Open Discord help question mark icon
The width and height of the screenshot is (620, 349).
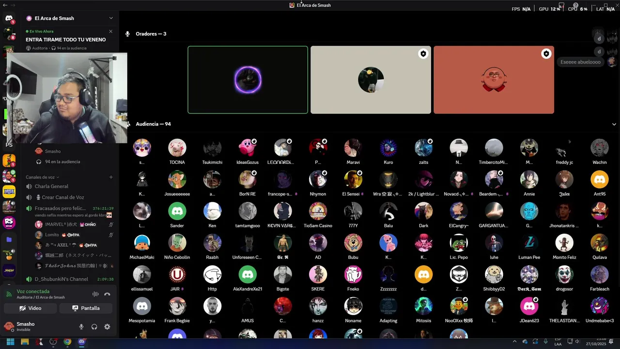[575, 5]
